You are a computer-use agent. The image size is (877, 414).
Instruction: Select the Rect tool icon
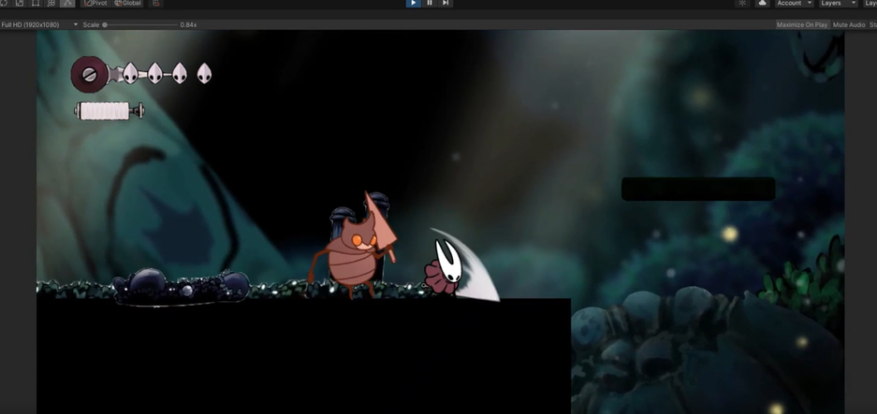[x=36, y=3]
